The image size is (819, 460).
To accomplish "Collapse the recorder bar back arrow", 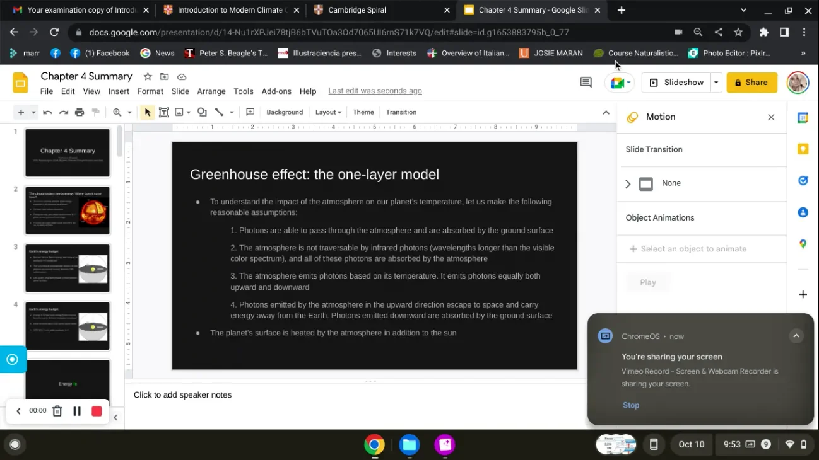I will pyautogui.click(x=18, y=411).
